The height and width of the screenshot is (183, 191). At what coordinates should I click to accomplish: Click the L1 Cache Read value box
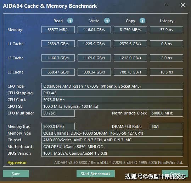(x=58, y=44)
